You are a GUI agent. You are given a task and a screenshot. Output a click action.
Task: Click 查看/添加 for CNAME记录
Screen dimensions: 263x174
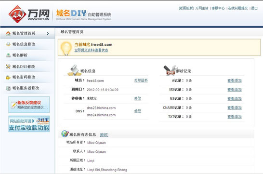coord(235,108)
